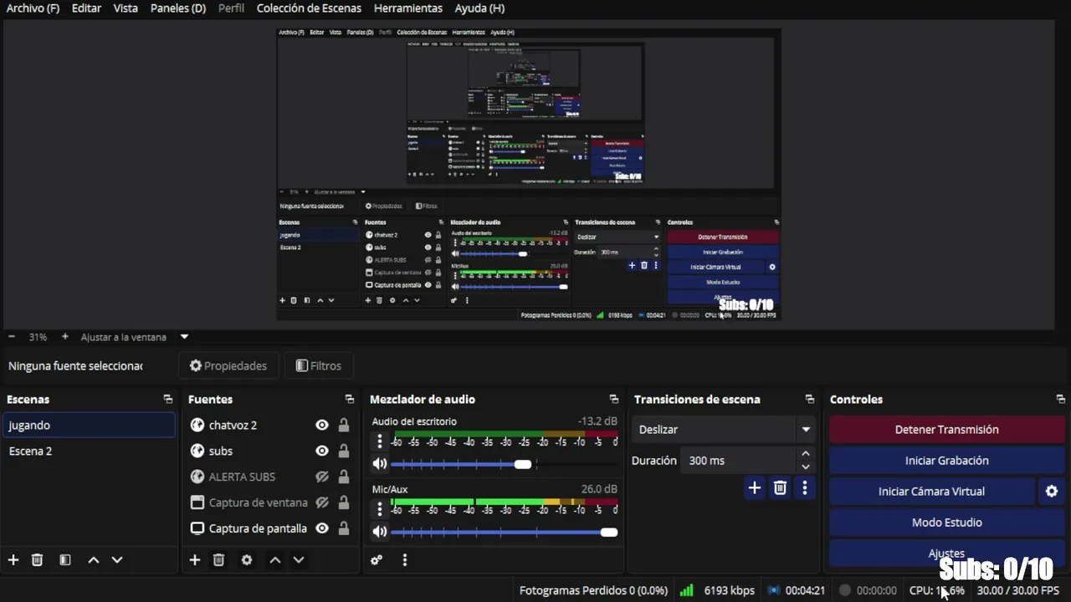This screenshot has height=602, width=1071.
Task: Pop out Transiciones de escena dock
Action: (809, 400)
